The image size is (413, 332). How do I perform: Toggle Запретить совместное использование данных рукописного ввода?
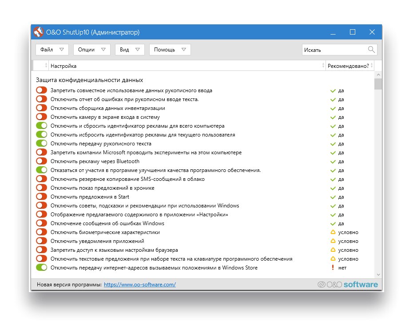tap(41, 90)
